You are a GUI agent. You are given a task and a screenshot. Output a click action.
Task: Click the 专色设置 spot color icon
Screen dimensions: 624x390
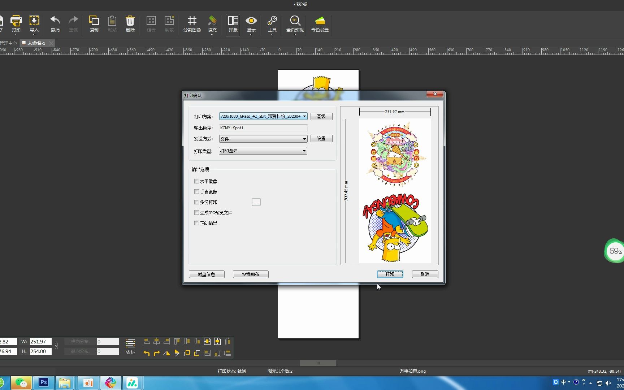coord(320,21)
